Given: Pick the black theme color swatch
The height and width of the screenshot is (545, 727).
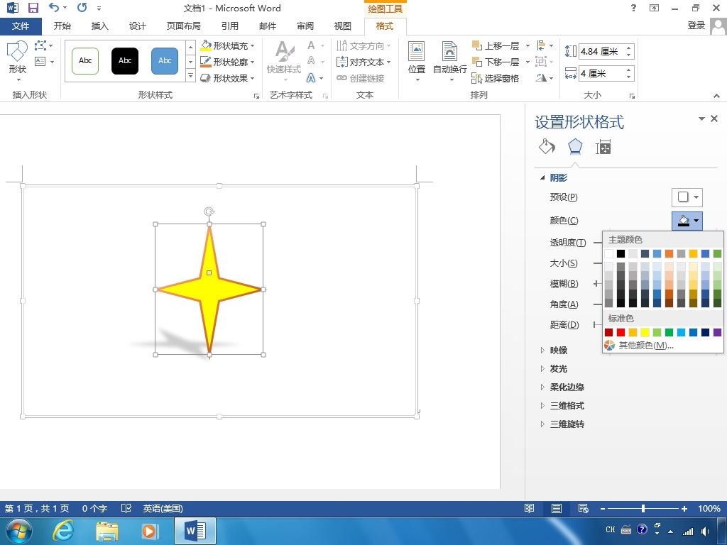Looking at the screenshot, I should click(x=621, y=253).
